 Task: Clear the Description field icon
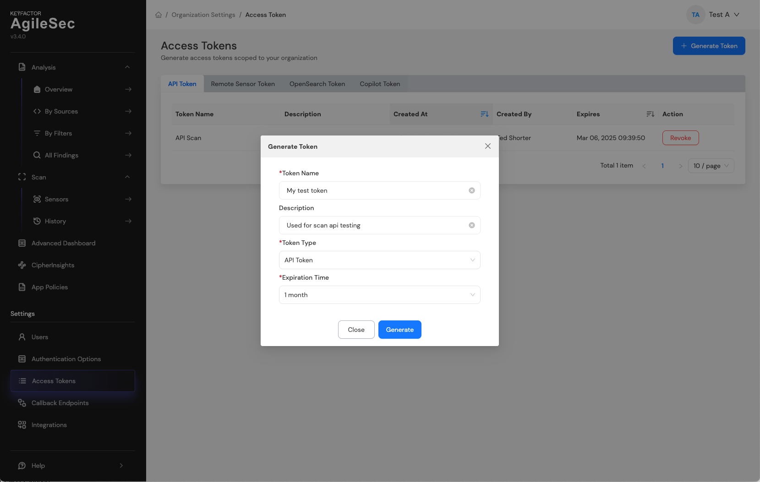coord(471,225)
